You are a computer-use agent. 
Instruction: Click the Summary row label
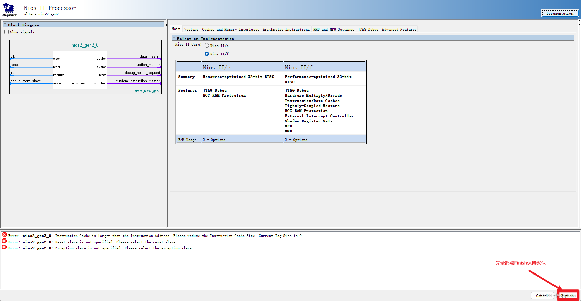coord(187,77)
